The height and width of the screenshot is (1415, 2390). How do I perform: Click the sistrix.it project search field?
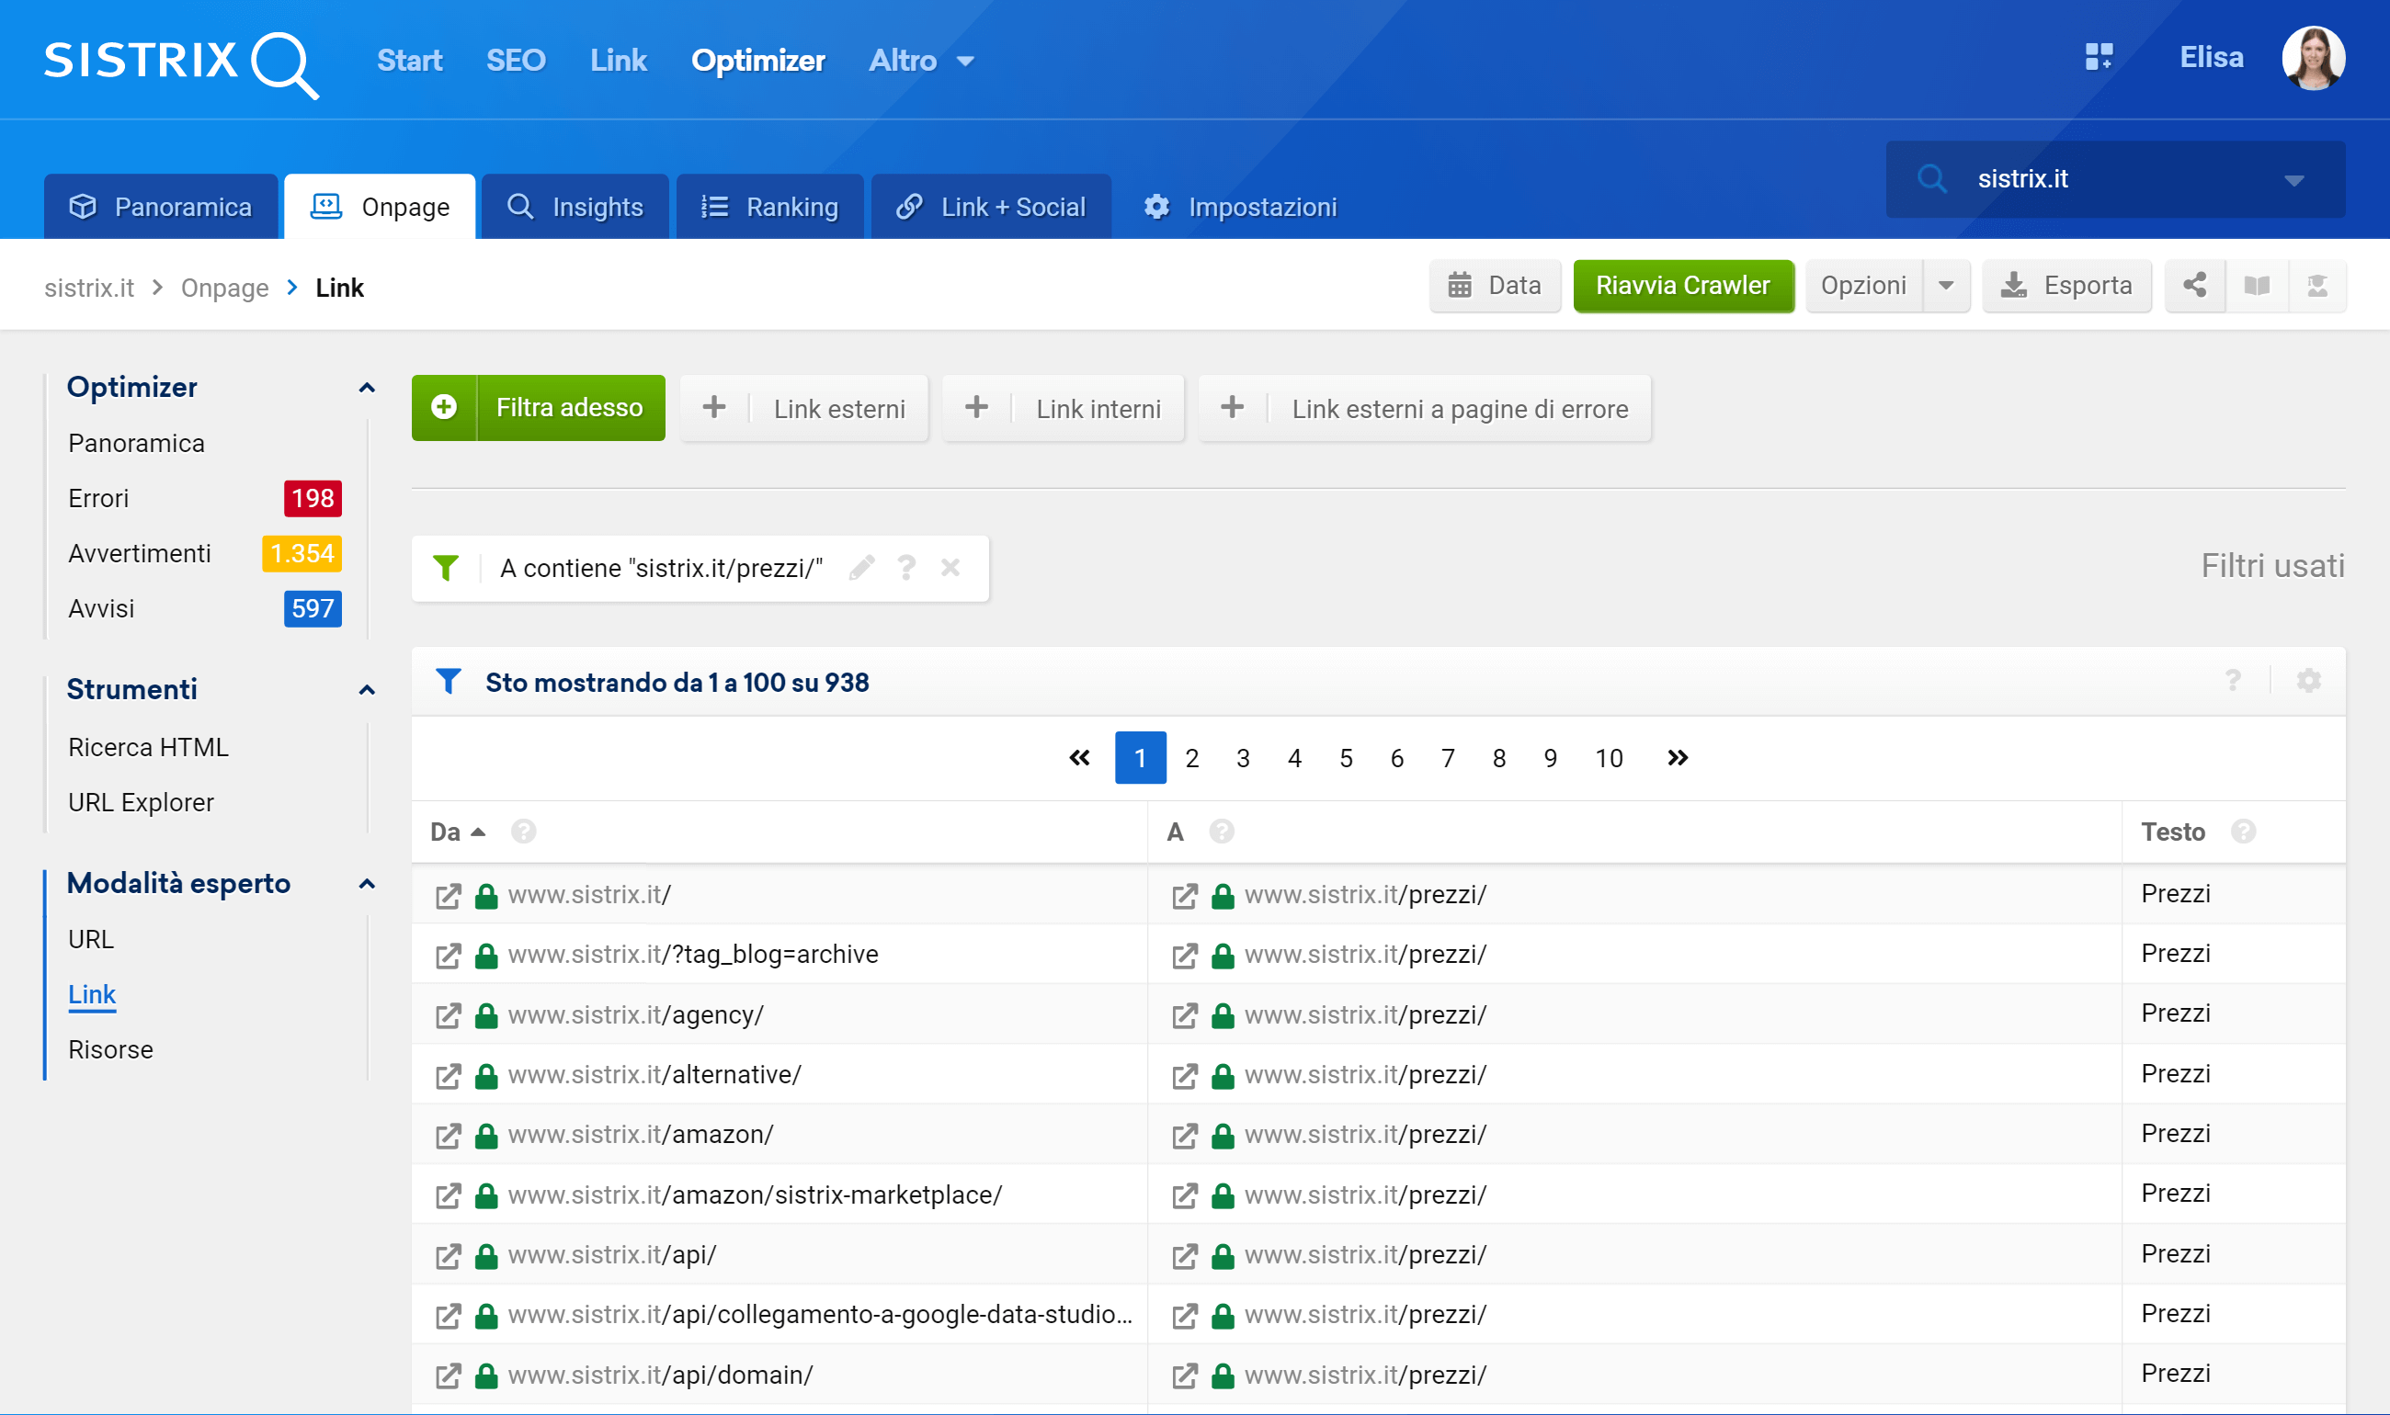tap(2115, 179)
